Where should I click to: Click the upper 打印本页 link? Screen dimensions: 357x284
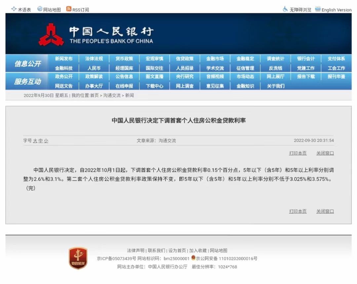pyautogui.click(x=298, y=153)
